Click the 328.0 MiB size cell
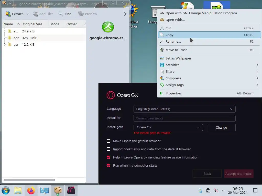Screen dimensions: 262x196 [30, 38]
